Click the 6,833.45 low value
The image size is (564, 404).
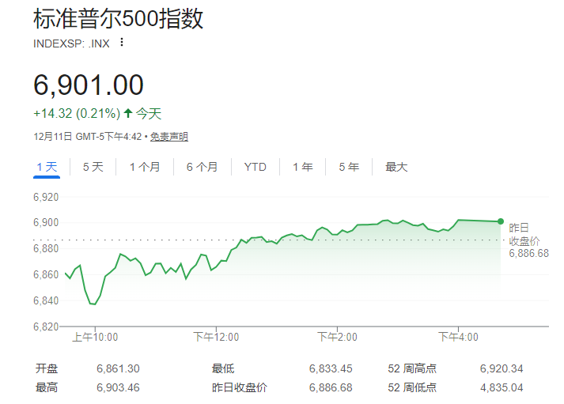tap(331, 368)
